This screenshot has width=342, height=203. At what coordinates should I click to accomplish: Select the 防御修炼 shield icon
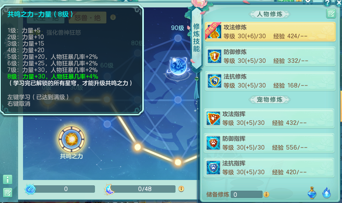[214, 56]
